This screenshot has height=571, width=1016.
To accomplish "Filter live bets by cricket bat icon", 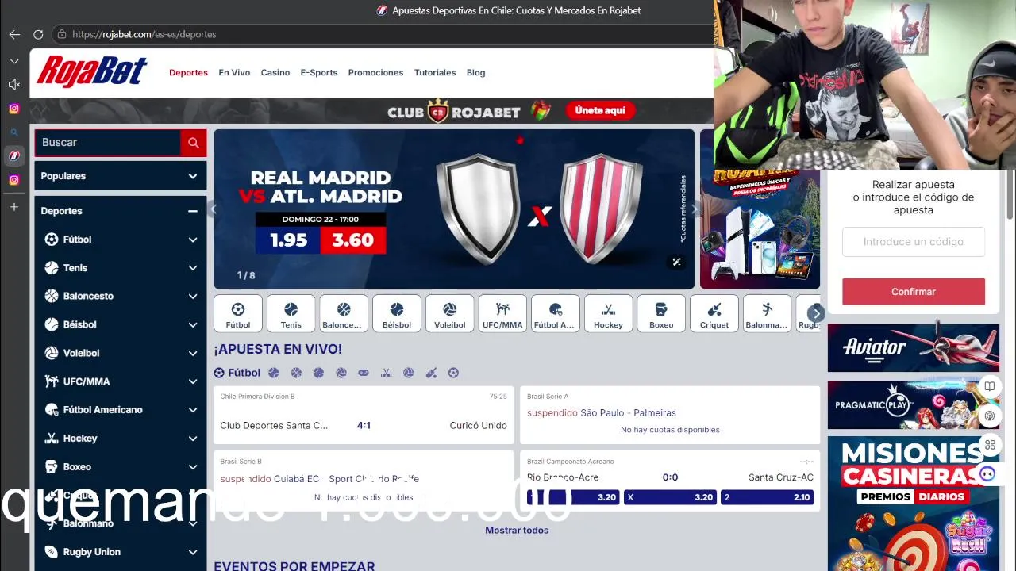I will 431,373.
